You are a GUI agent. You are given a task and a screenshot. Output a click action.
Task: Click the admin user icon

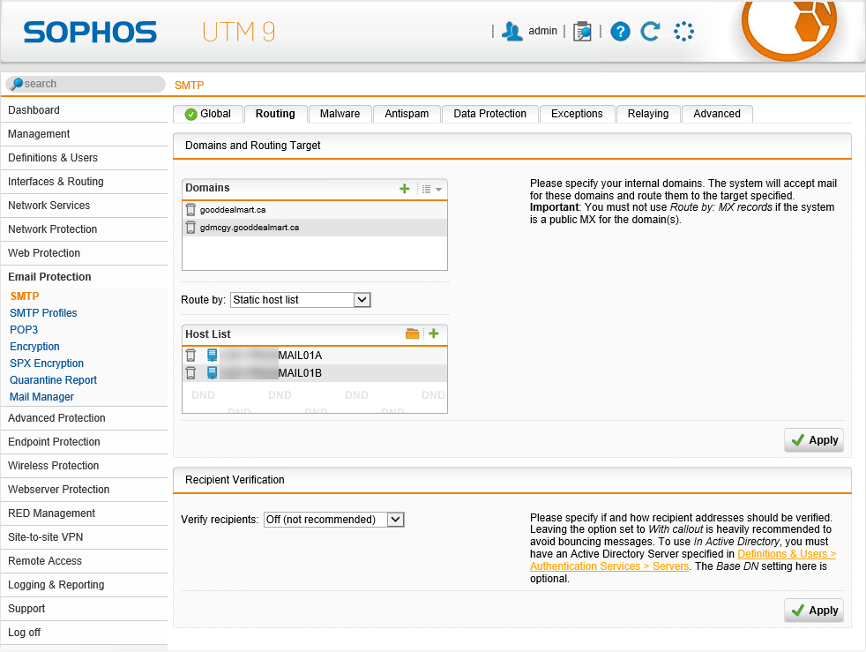tap(512, 32)
